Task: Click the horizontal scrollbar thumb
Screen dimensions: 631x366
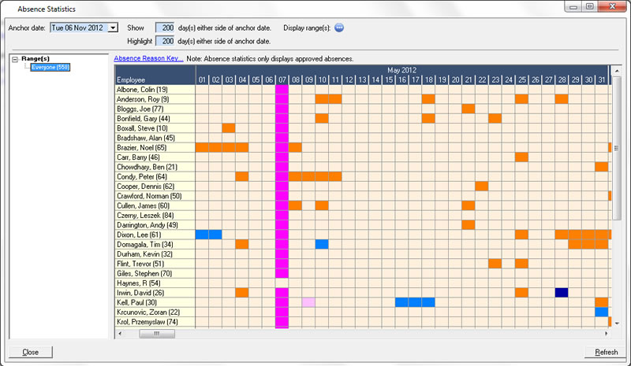Action: point(158,334)
